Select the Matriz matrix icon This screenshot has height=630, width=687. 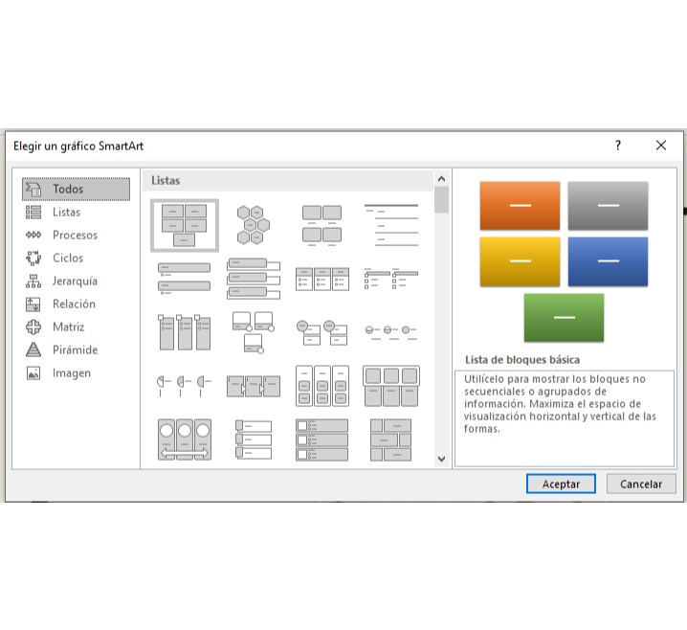click(x=33, y=327)
